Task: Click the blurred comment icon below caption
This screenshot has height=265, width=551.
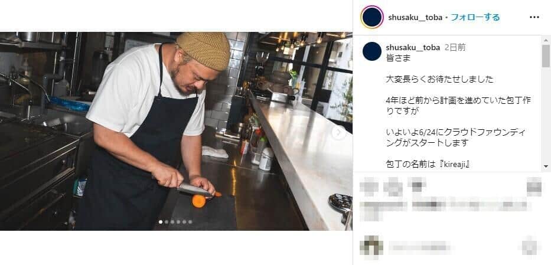Action: [393, 186]
